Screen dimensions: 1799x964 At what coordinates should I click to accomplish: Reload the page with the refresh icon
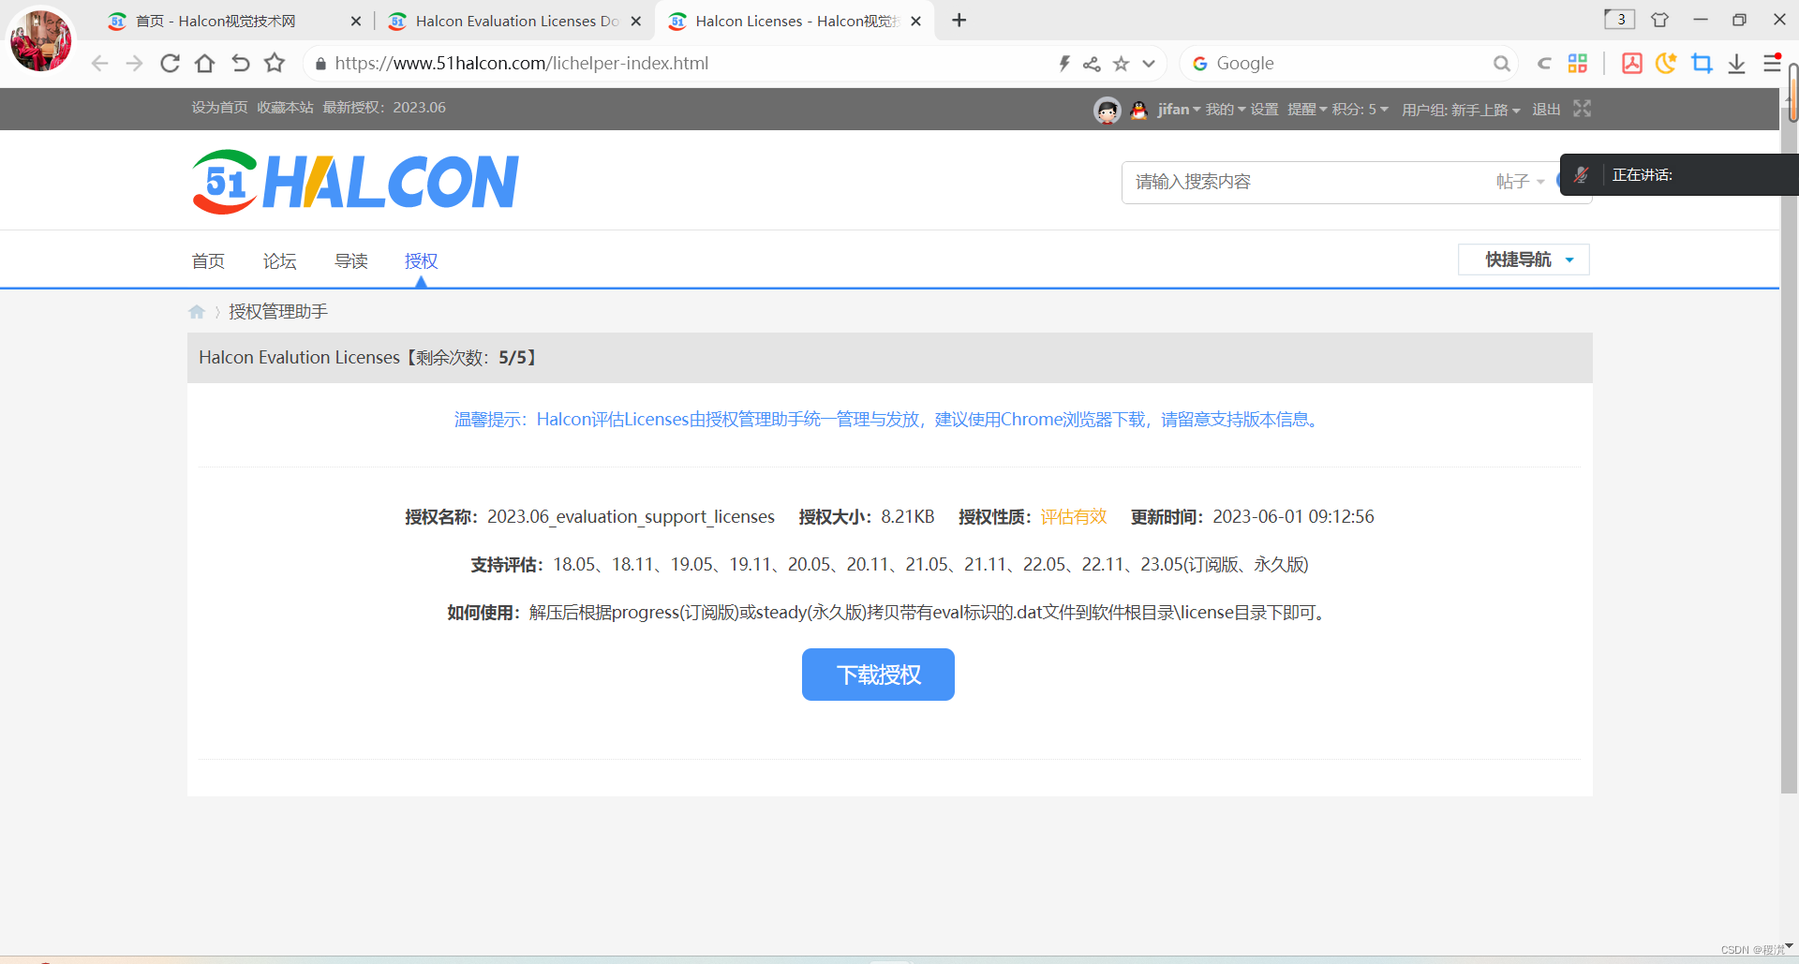(x=170, y=64)
